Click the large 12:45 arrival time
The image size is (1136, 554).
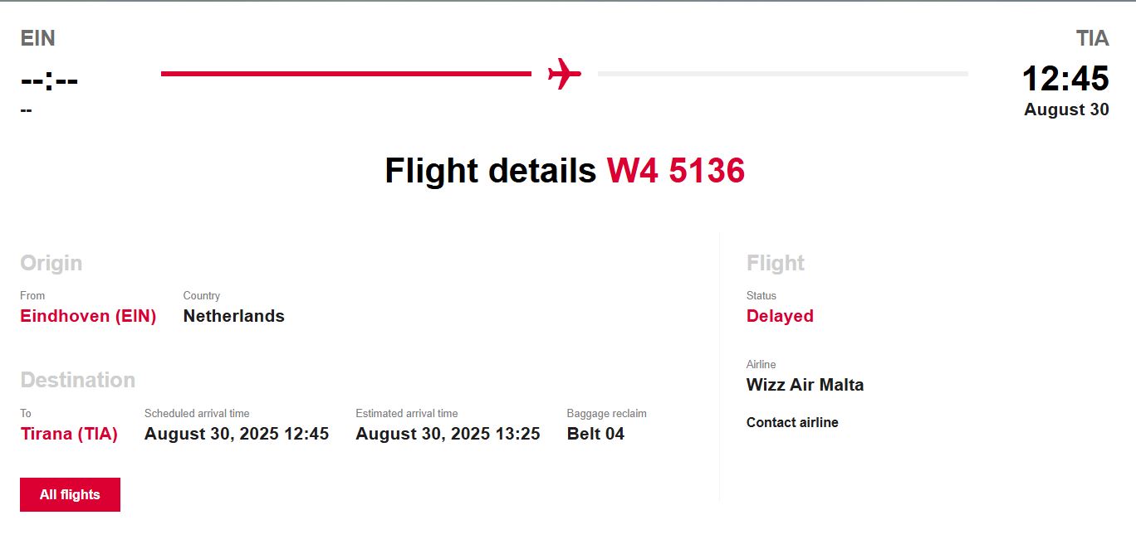(1065, 79)
